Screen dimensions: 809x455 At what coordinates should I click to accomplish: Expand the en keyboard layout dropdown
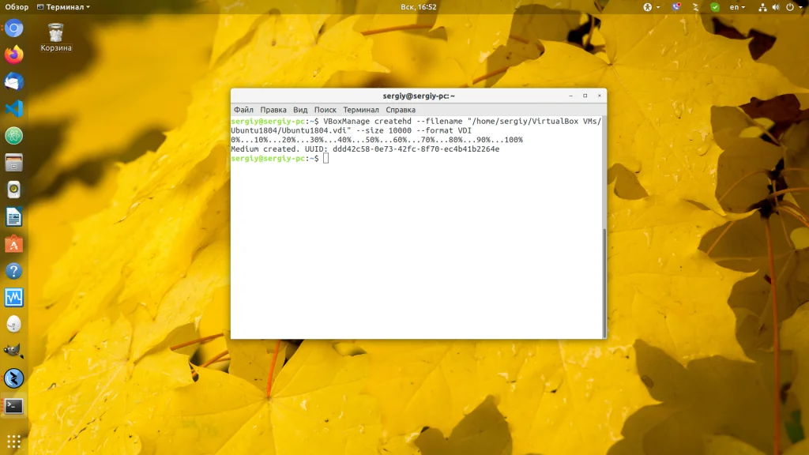pos(737,7)
